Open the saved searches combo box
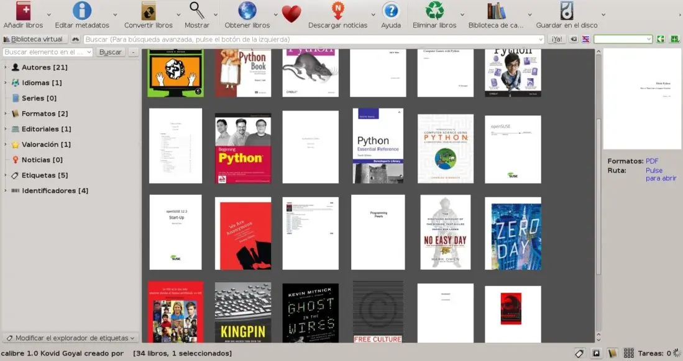This screenshot has width=683, height=361. tap(623, 39)
